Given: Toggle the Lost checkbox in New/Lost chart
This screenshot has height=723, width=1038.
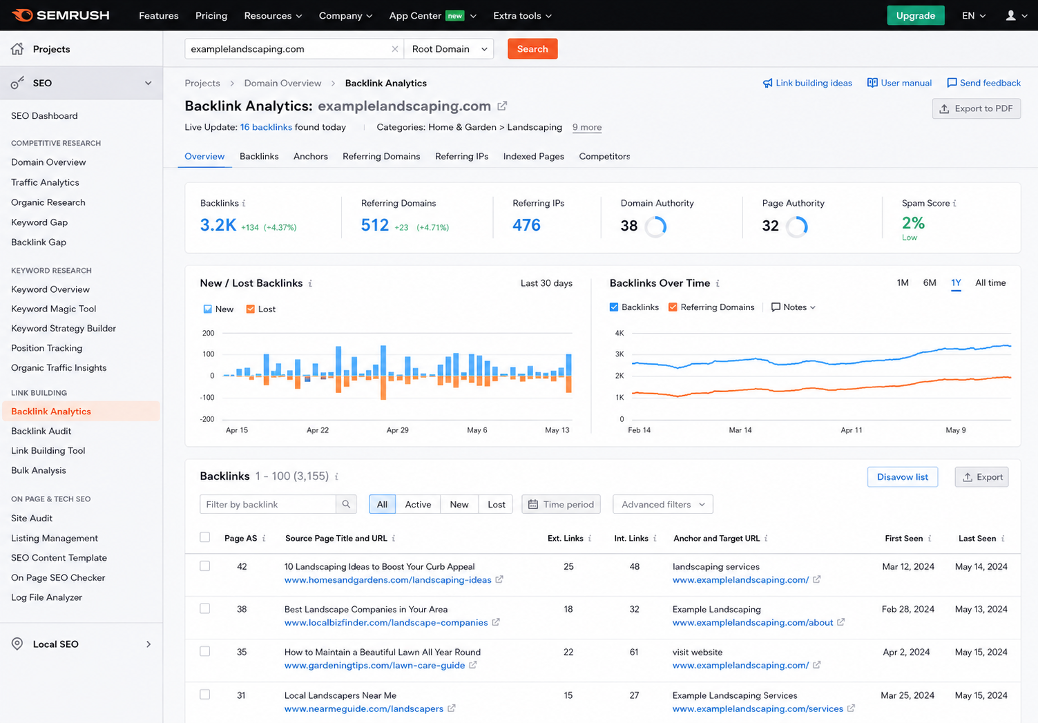Looking at the screenshot, I should (251, 309).
